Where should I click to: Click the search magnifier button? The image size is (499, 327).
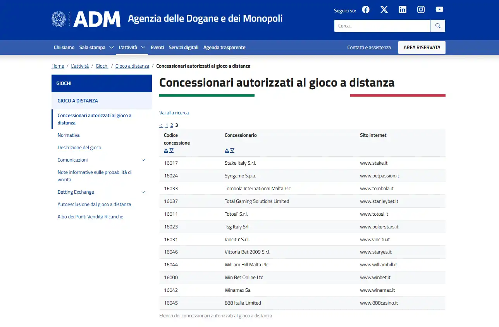(438, 26)
